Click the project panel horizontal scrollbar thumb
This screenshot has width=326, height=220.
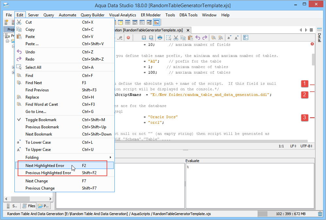click(20, 199)
